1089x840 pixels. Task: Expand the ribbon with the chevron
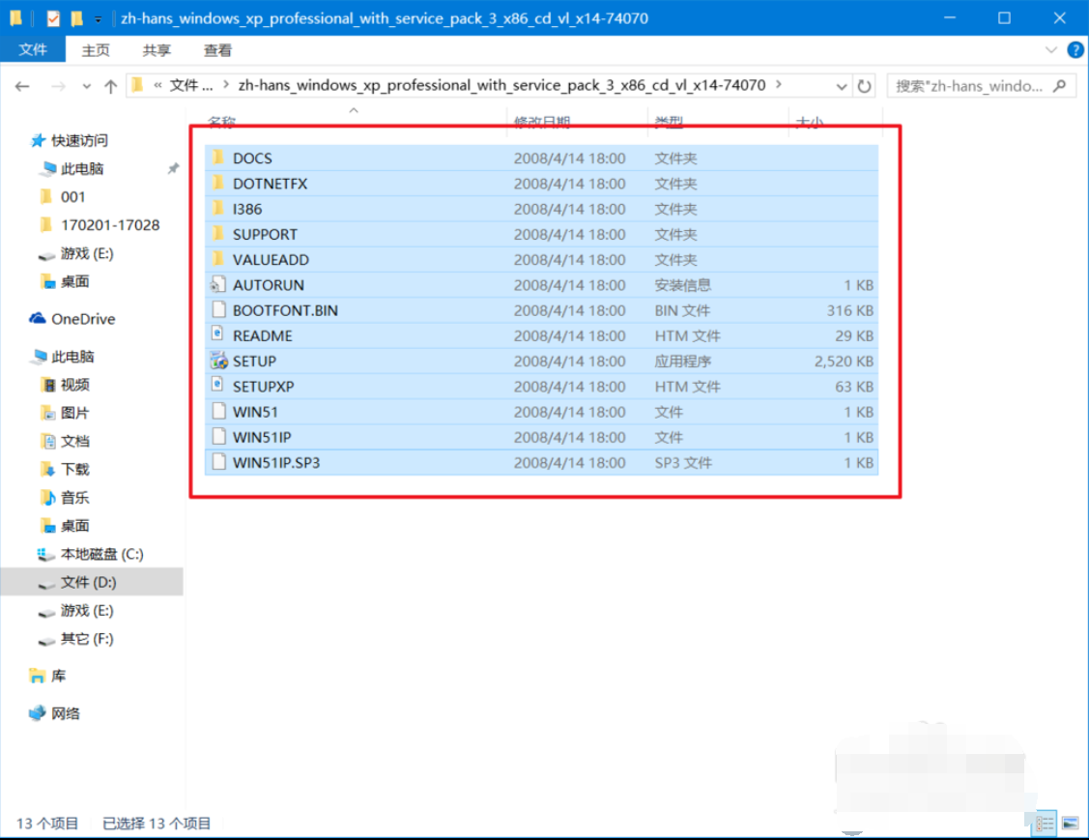point(1052,49)
